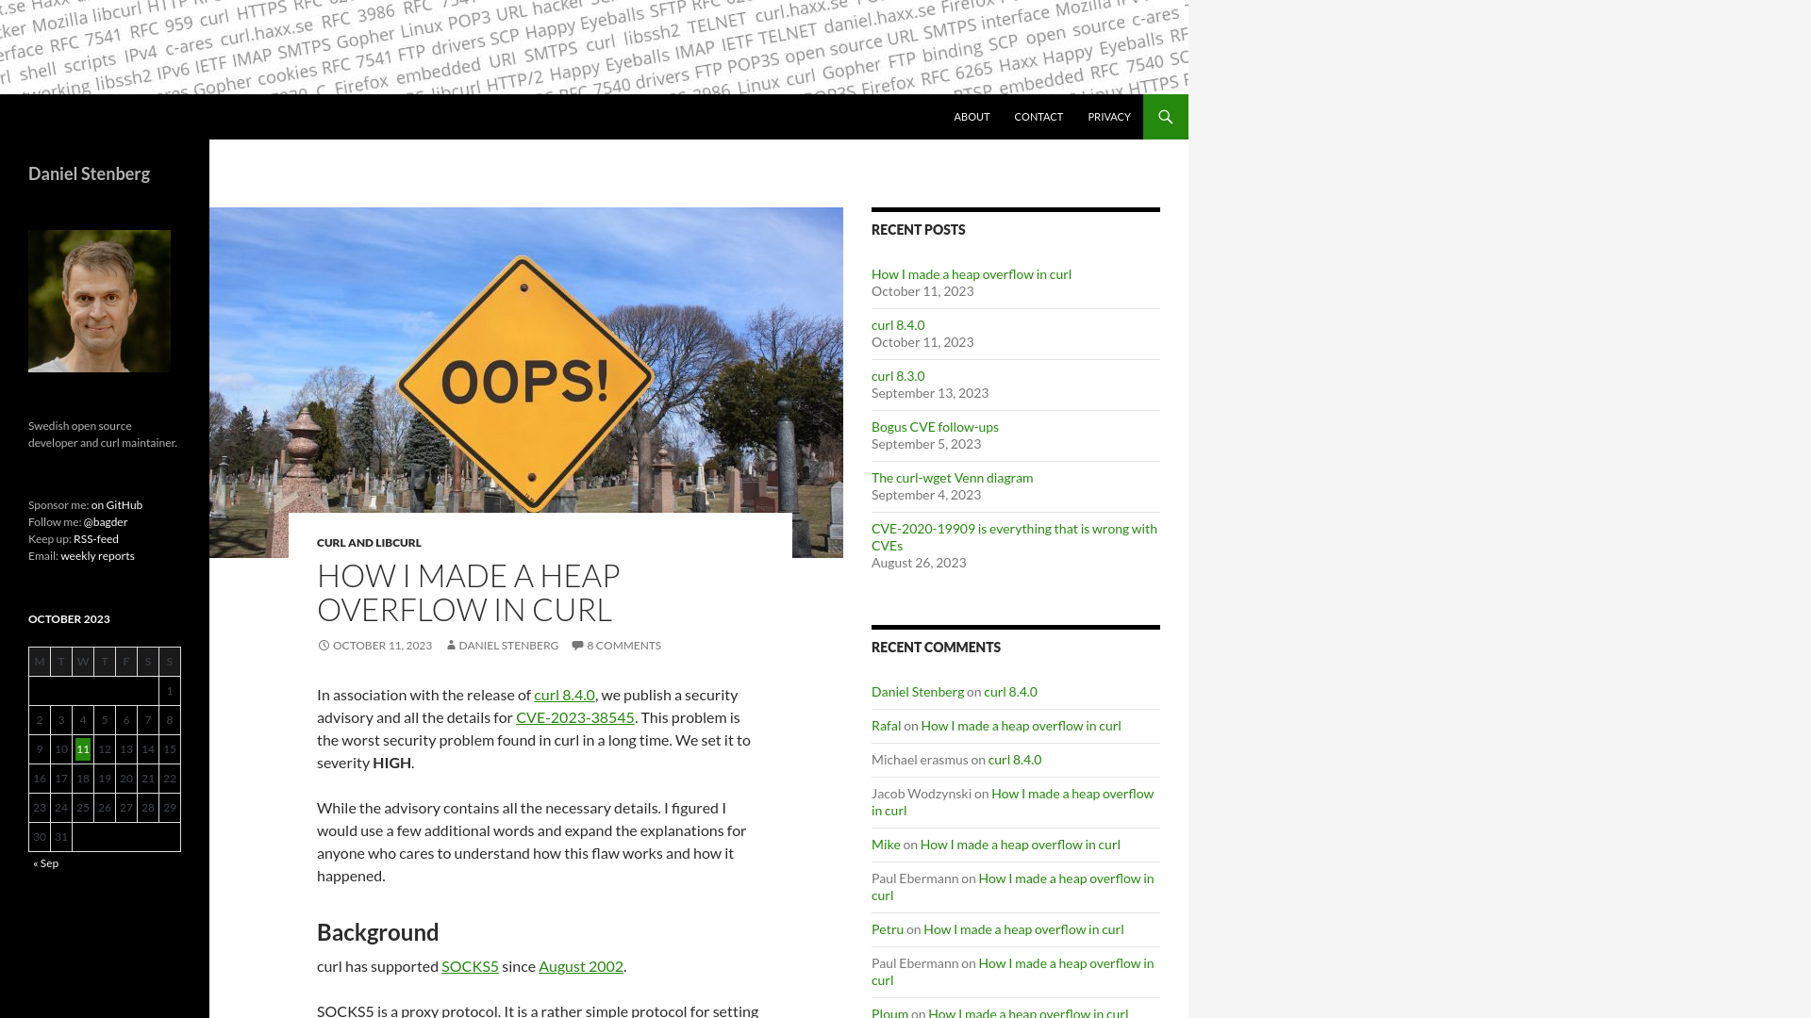This screenshot has width=1811, height=1018.
Task: Open CVE-2023-38545 security advisory link
Action: (574, 717)
